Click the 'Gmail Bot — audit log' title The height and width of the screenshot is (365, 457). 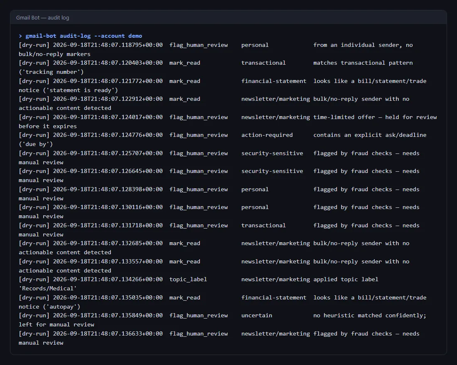(42, 17)
